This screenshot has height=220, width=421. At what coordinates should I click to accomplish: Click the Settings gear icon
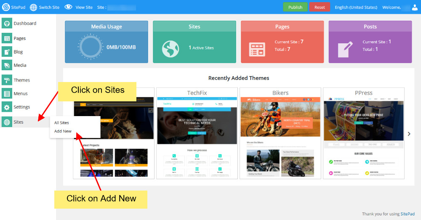click(7, 107)
